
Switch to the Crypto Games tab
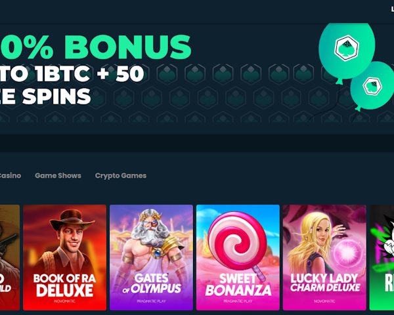point(121,176)
